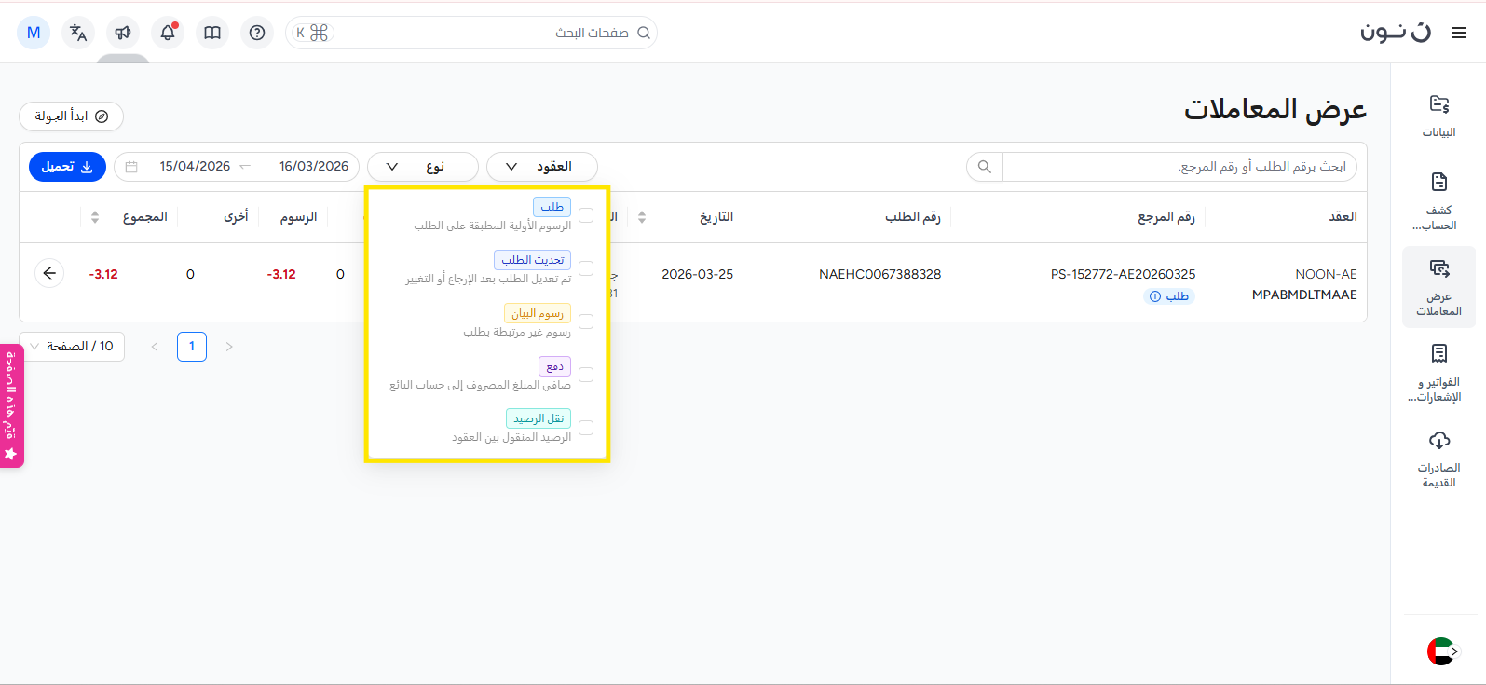Viewport: 1486px width, 685px height.
Task: Click the notifications bell icon
Action: [168, 33]
